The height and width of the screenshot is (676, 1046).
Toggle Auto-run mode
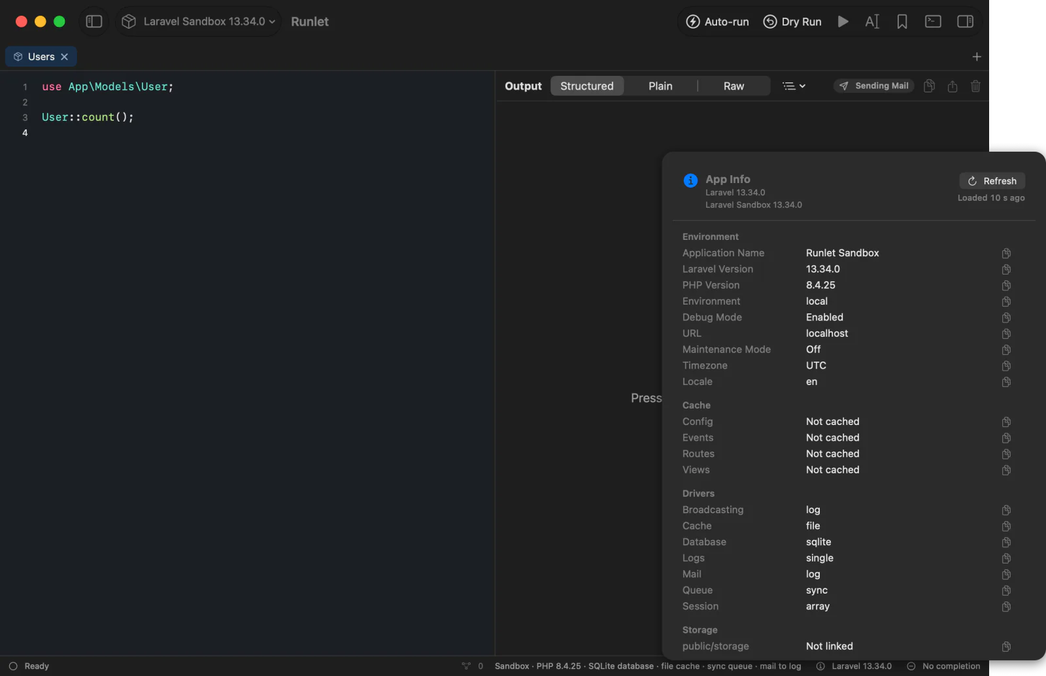coord(717,22)
